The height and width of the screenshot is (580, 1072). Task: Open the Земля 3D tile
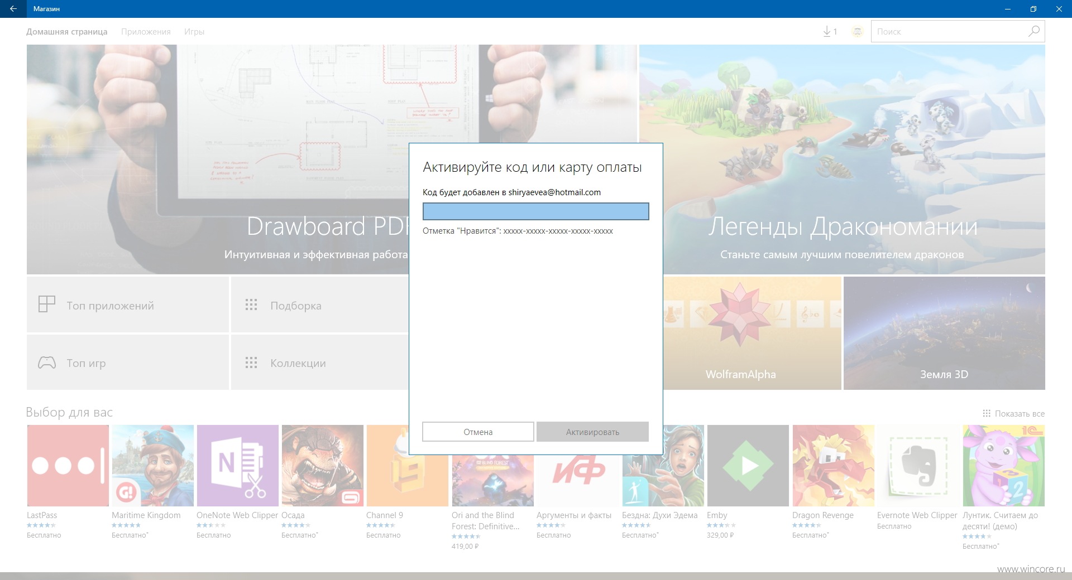click(944, 333)
